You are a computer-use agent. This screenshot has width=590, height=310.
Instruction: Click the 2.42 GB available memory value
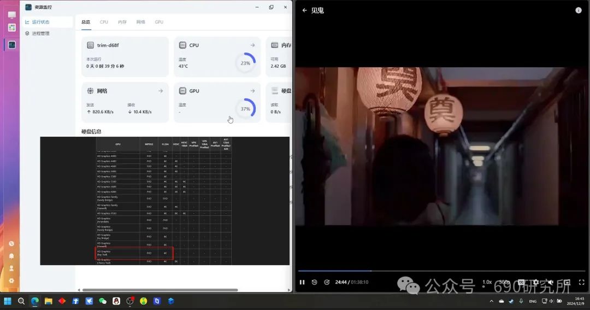coord(278,66)
